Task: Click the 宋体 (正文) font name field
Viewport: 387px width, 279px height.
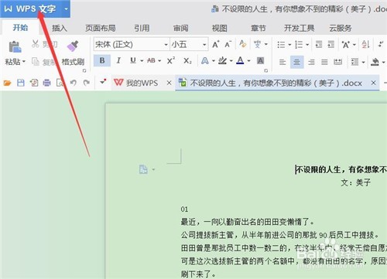Action: [x=128, y=44]
